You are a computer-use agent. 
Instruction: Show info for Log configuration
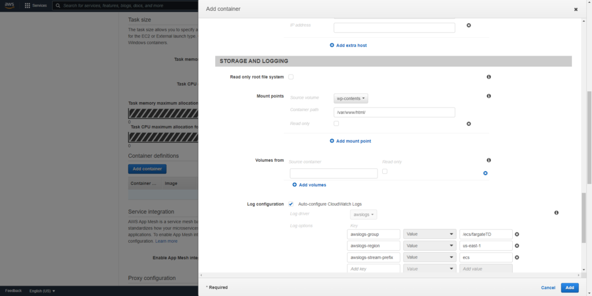[557, 213]
